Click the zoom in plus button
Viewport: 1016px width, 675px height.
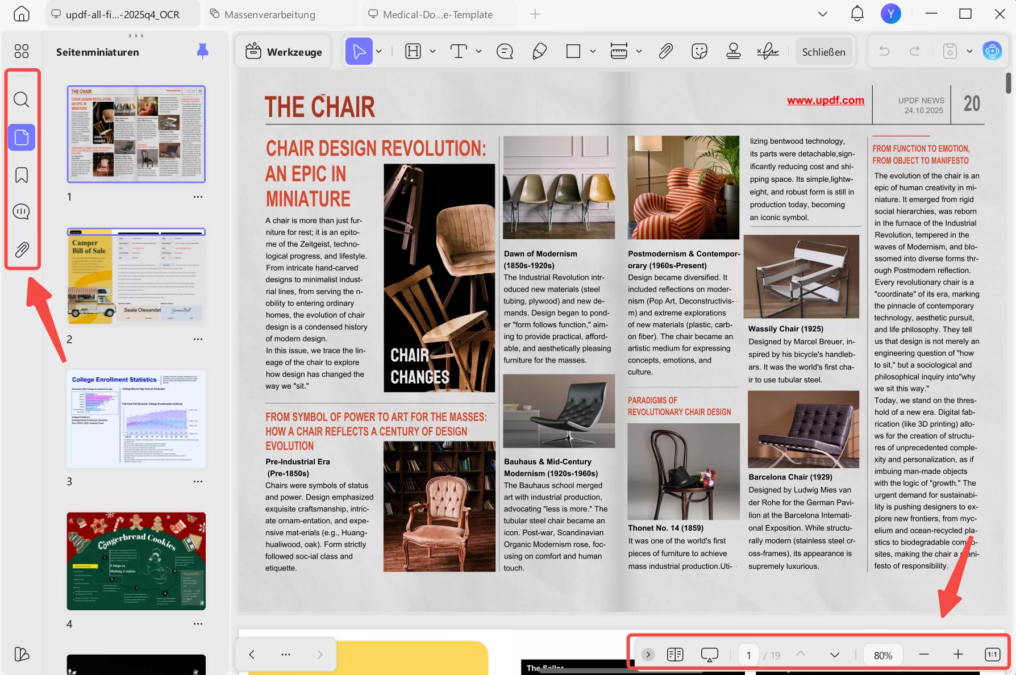[x=958, y=655]
